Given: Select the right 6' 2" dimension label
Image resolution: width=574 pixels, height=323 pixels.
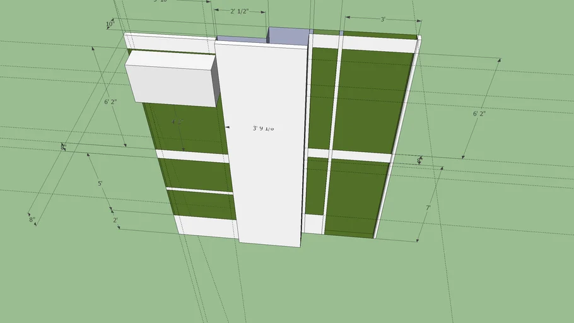Looking at the screenshot, I should 480,114.
